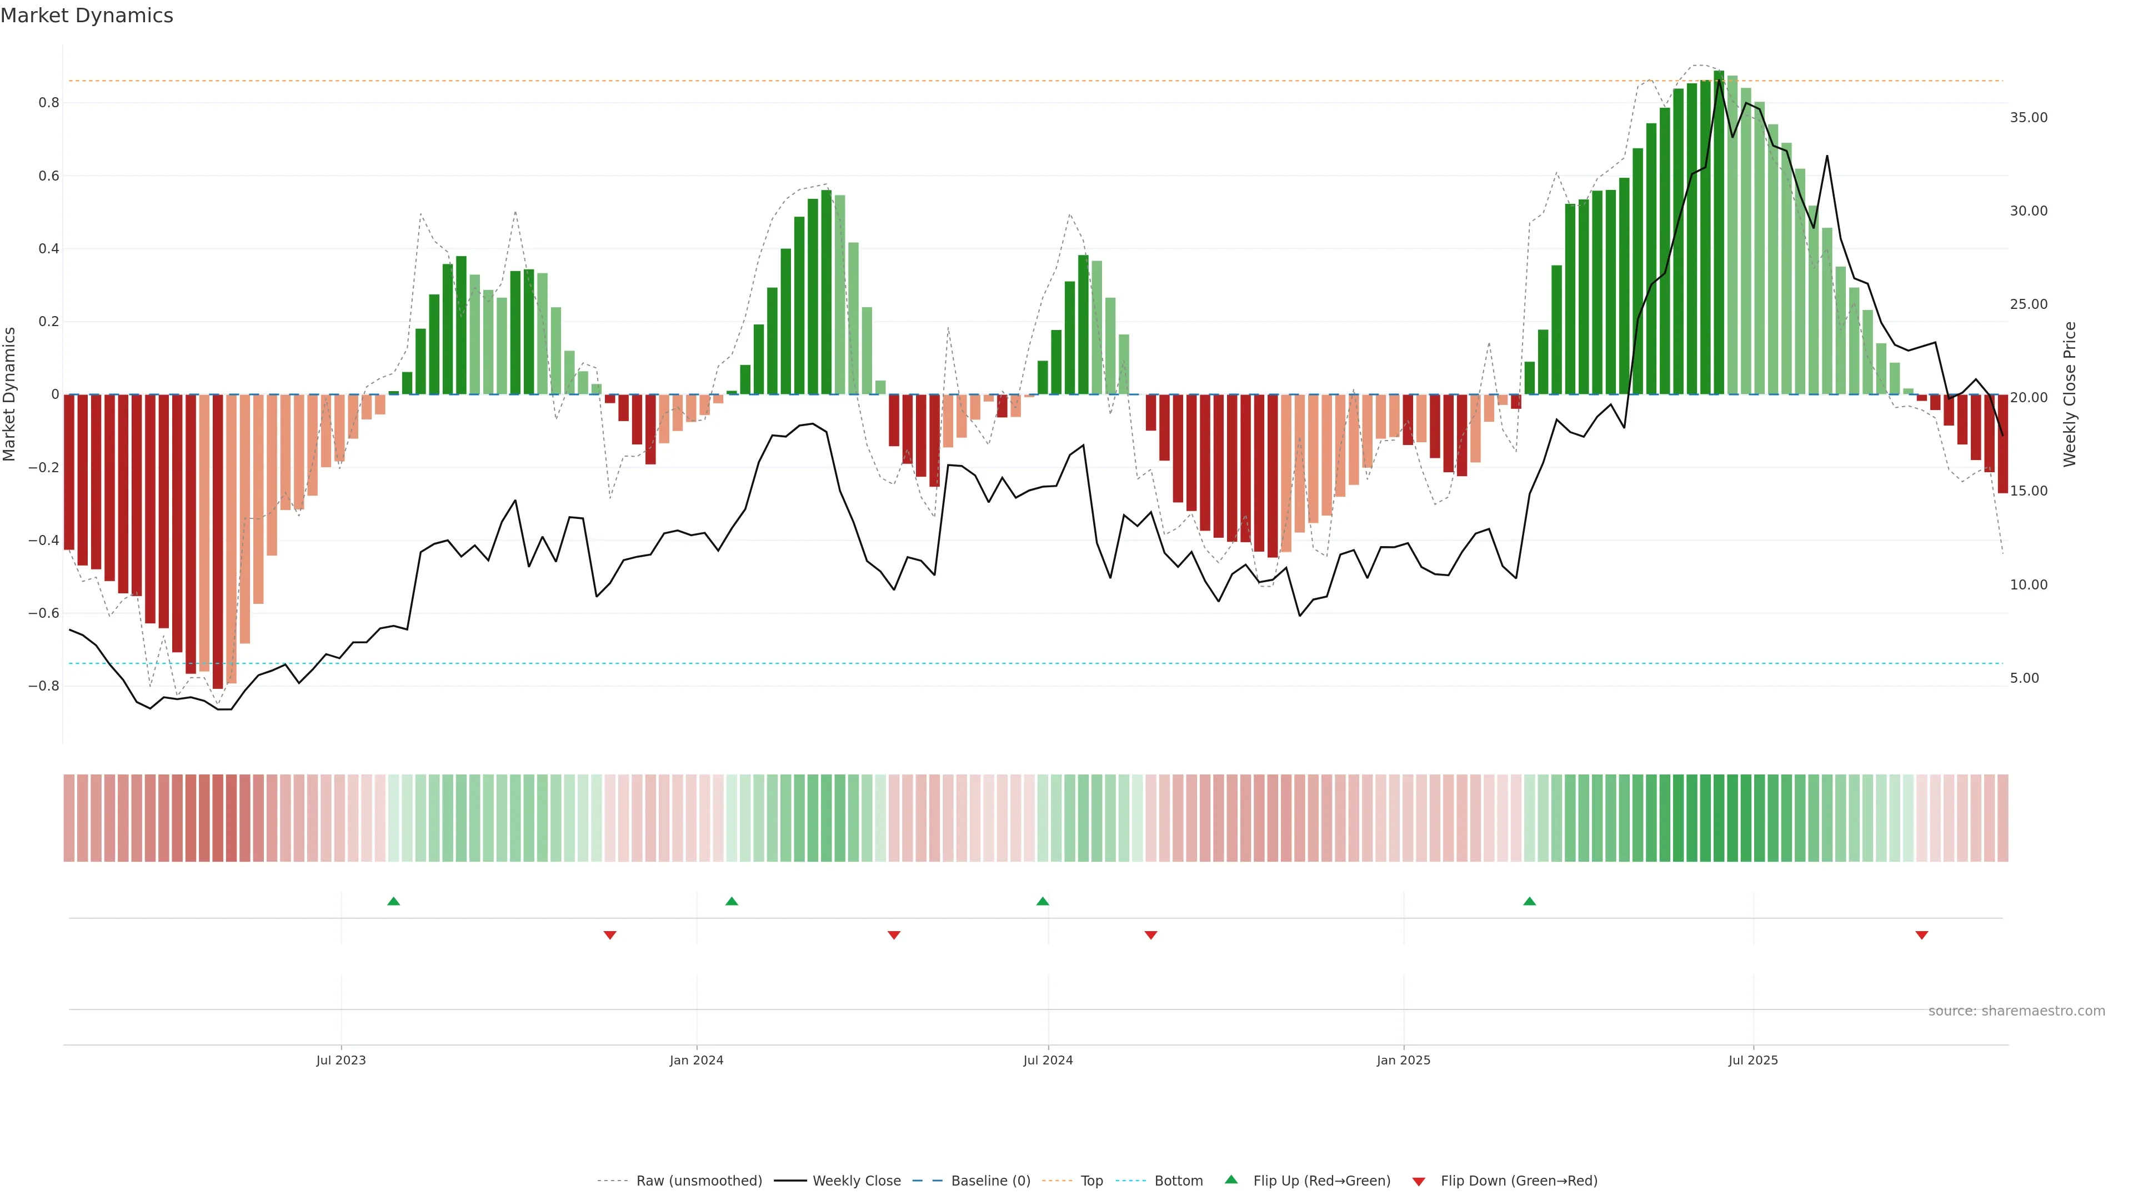Toggle the Baseline (0) legend entry
Viewport: 2133px width, 1200px height.
[990, 1181]
